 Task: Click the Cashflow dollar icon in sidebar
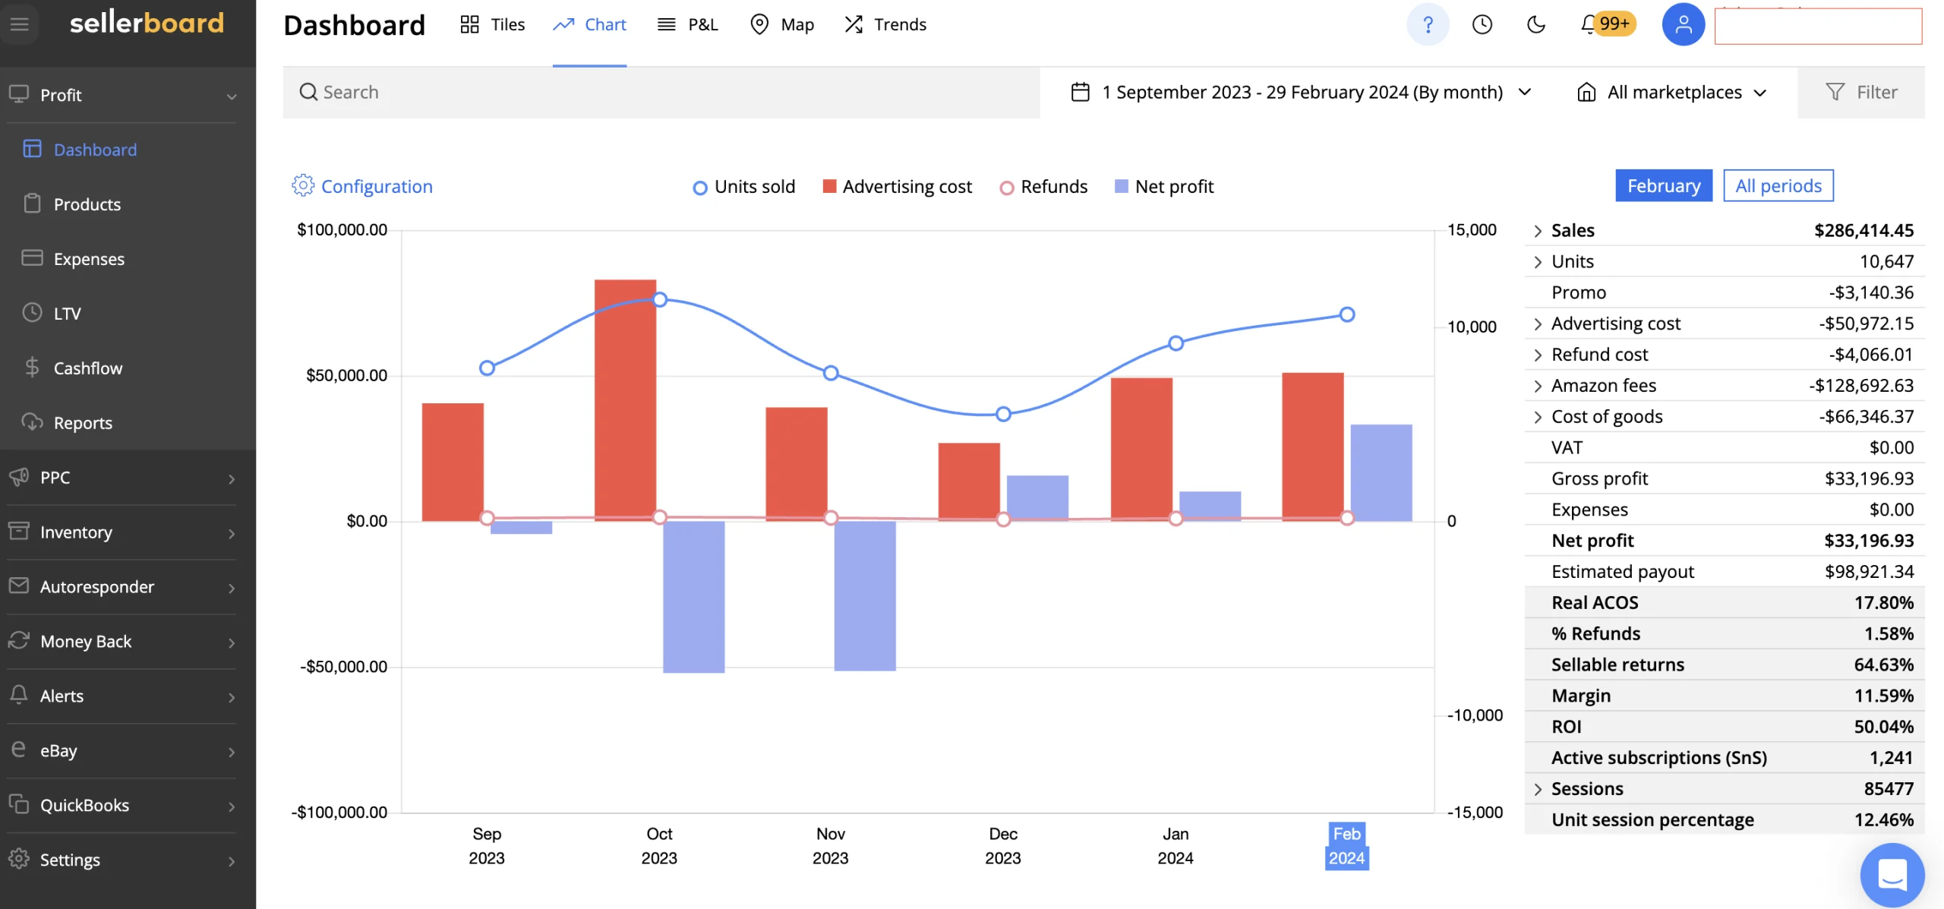tap(32, 368)
